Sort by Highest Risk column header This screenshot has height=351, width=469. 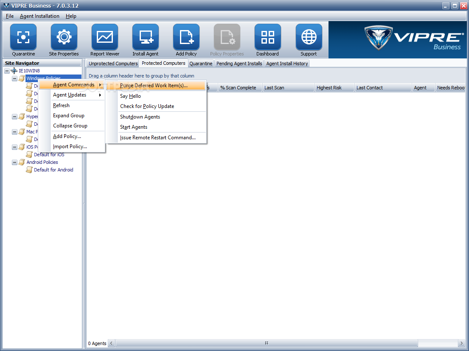334,88
